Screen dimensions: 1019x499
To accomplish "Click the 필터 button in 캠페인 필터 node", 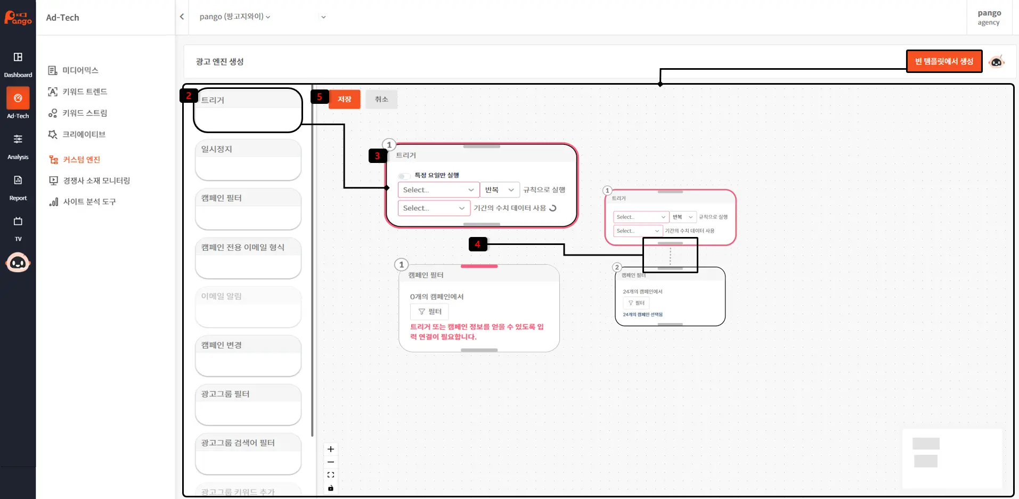I will pyautogui.click(x=429, y=312).
